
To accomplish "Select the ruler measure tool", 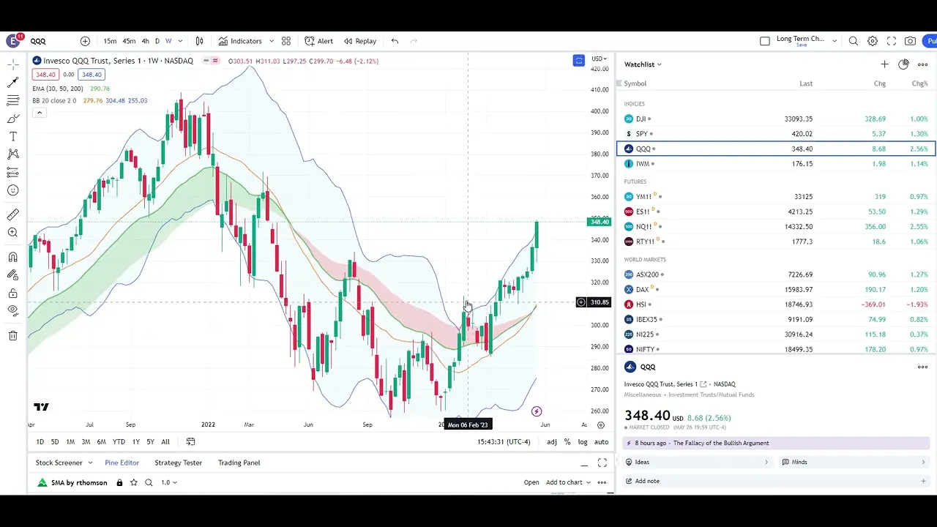I will tap(12, 214).
